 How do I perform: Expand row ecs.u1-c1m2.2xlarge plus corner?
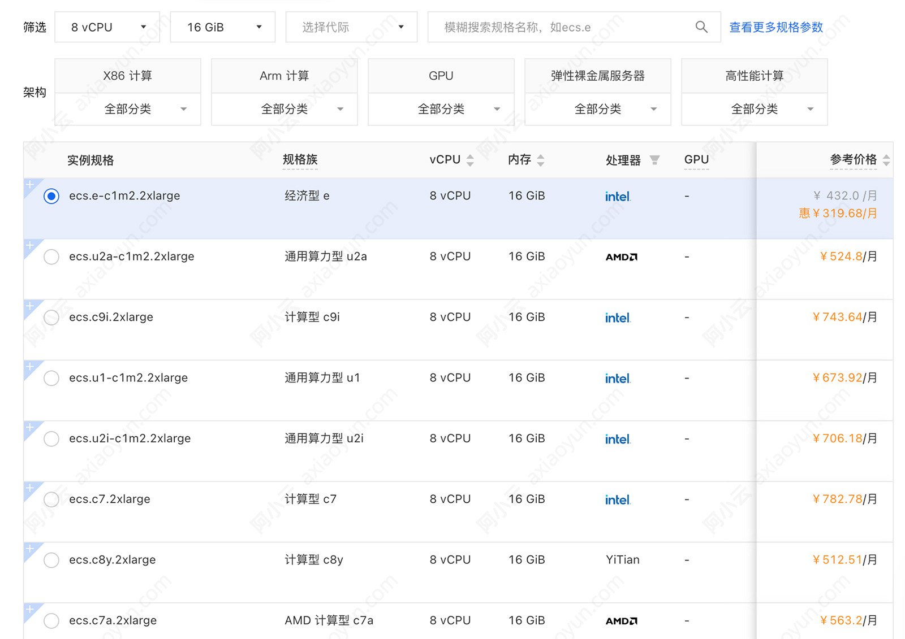click(30, 367)
